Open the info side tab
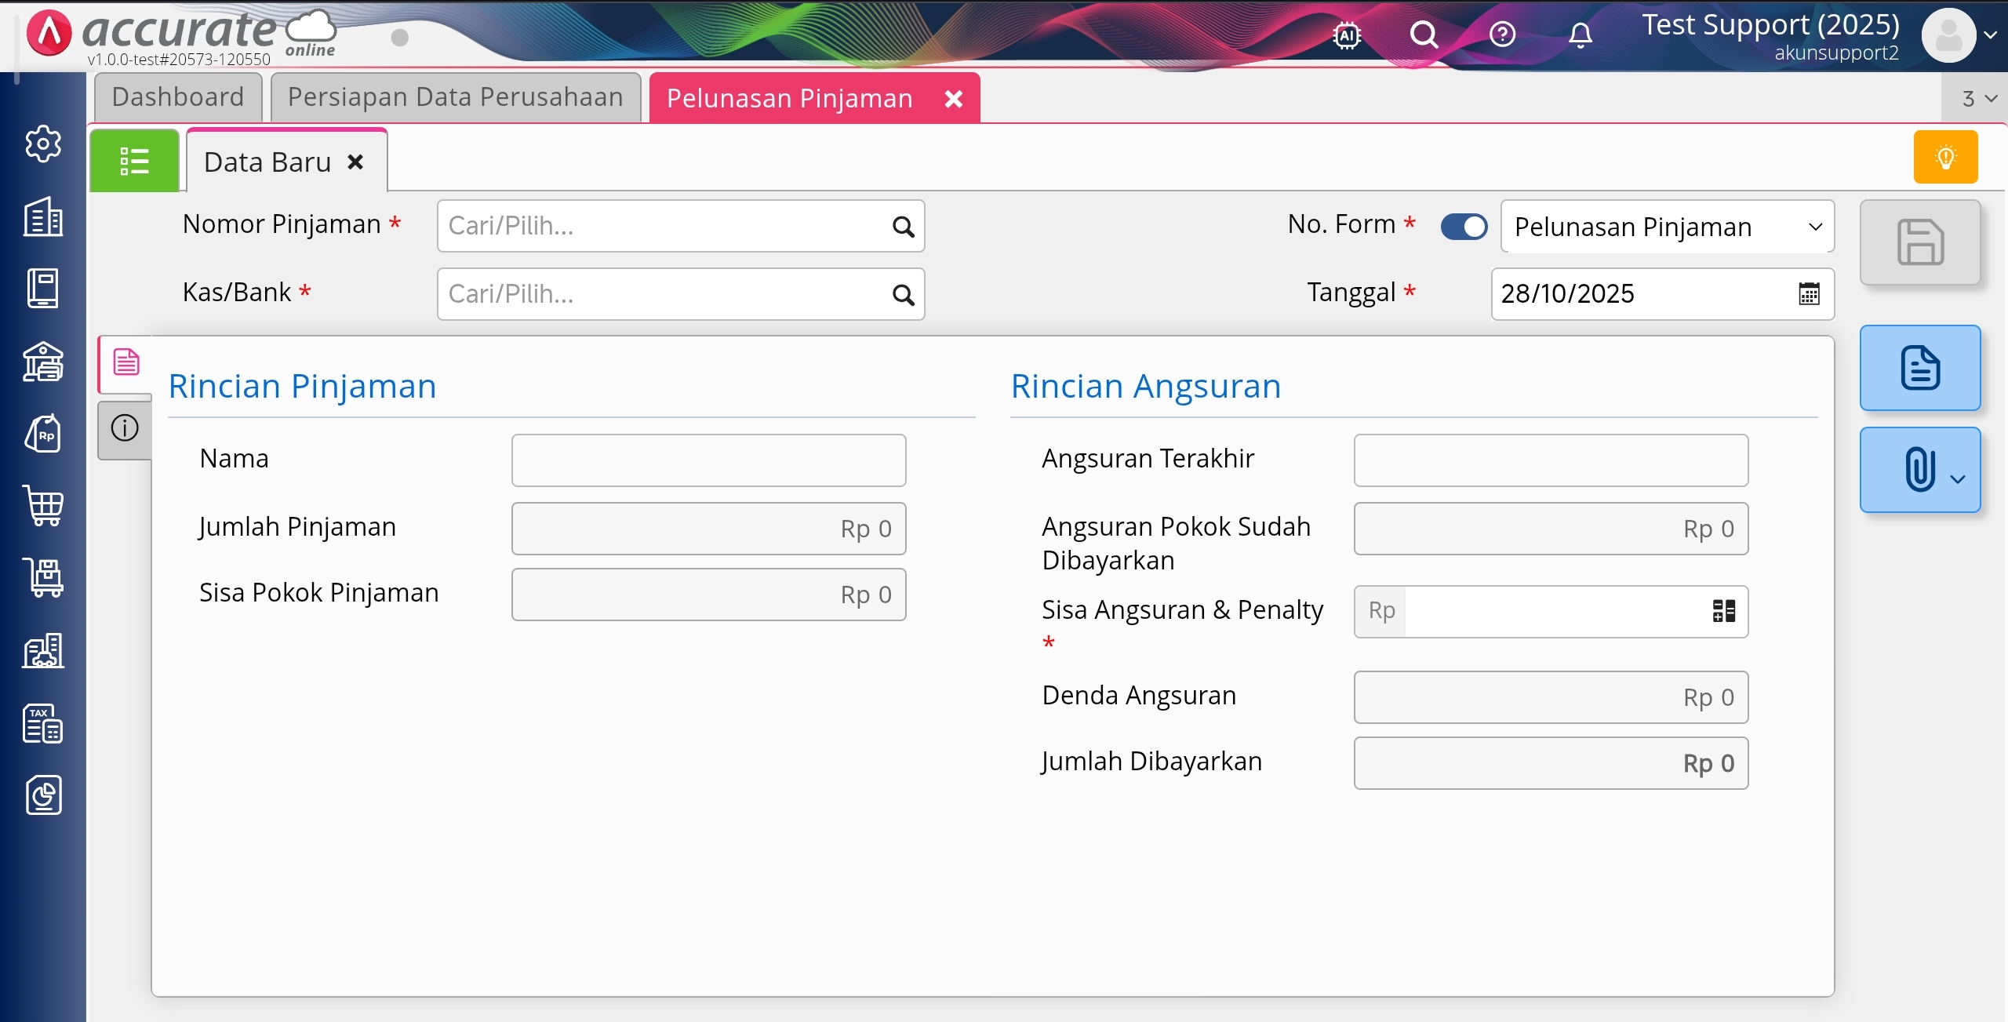Screen dimensions: 2008x1022 (125, 428)
